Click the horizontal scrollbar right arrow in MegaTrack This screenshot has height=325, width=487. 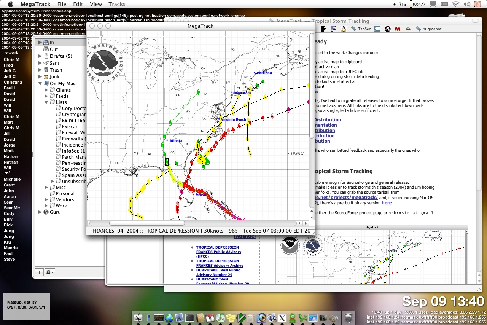pyautogui.click(x=306, y=223)
